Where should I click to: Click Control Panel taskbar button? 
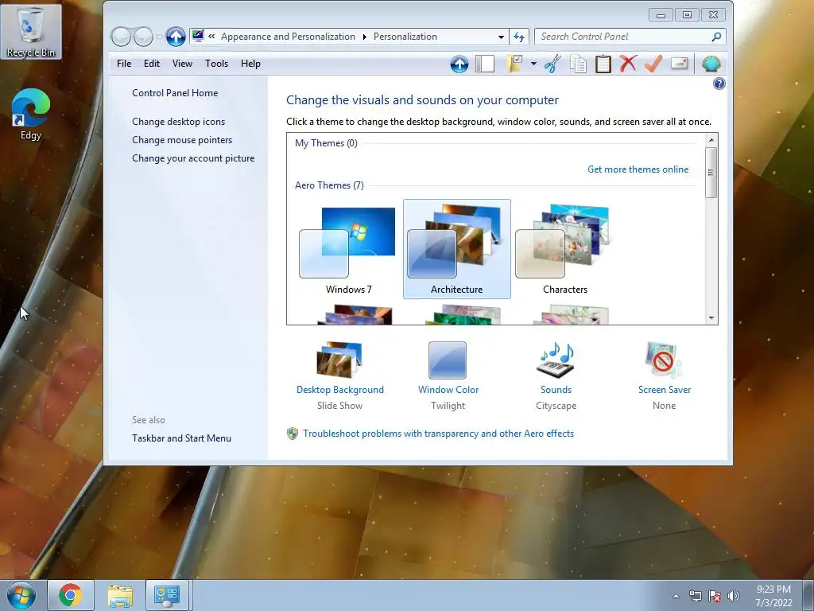point(167,595)
